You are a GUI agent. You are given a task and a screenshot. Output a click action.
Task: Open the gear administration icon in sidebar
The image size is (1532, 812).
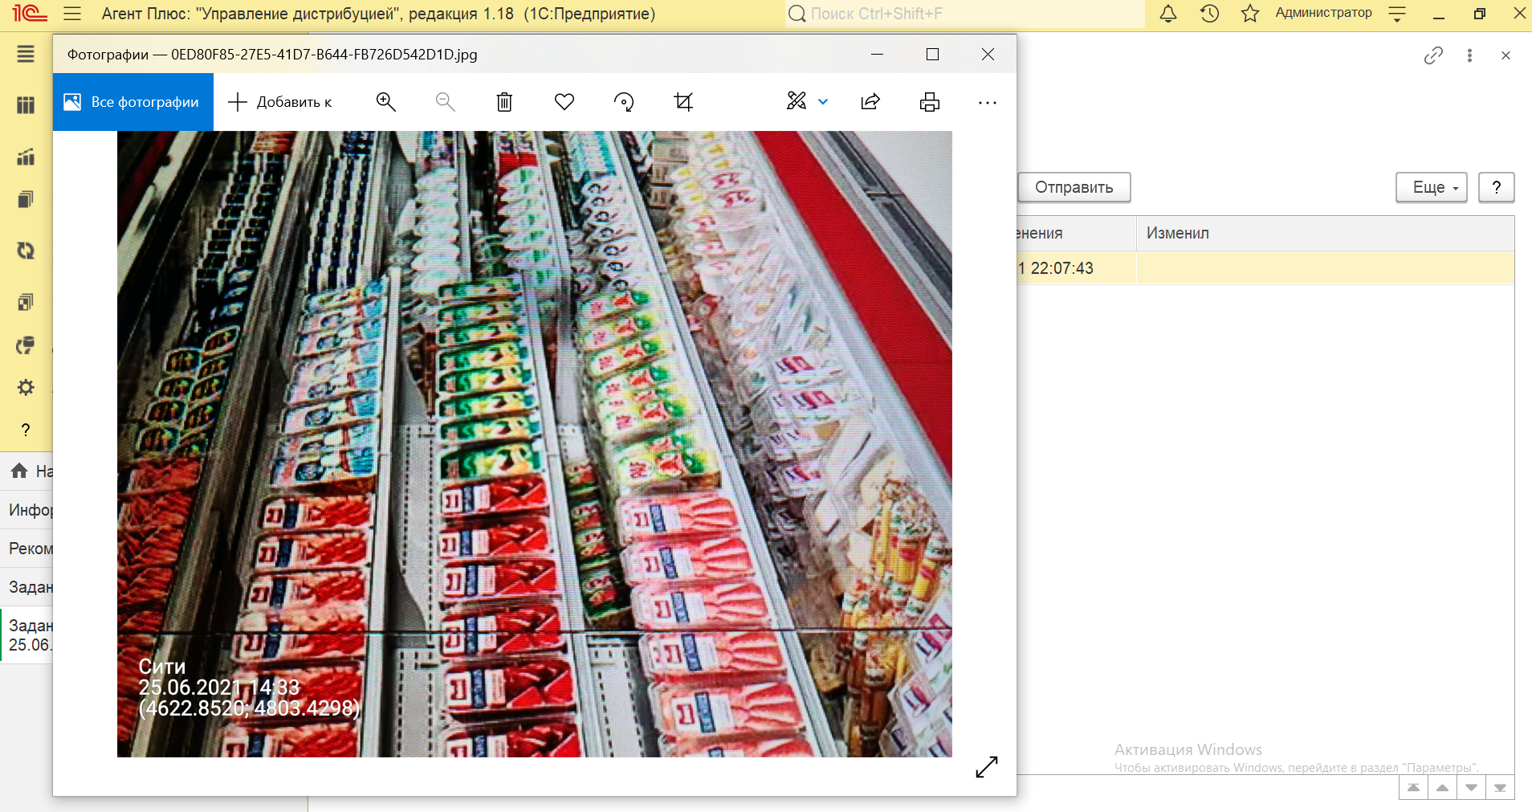pyautogui.click(x=26, y=387)
